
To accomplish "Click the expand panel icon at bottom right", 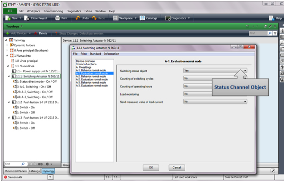I will tap(273, 171).
